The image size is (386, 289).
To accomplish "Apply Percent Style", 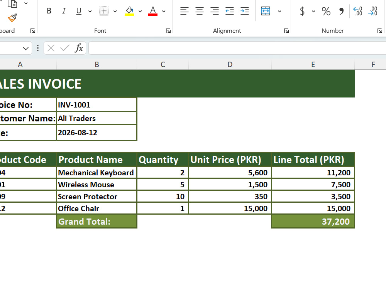I will pos(326,11).
